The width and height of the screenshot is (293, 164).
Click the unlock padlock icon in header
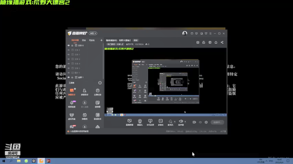(204, 42)
